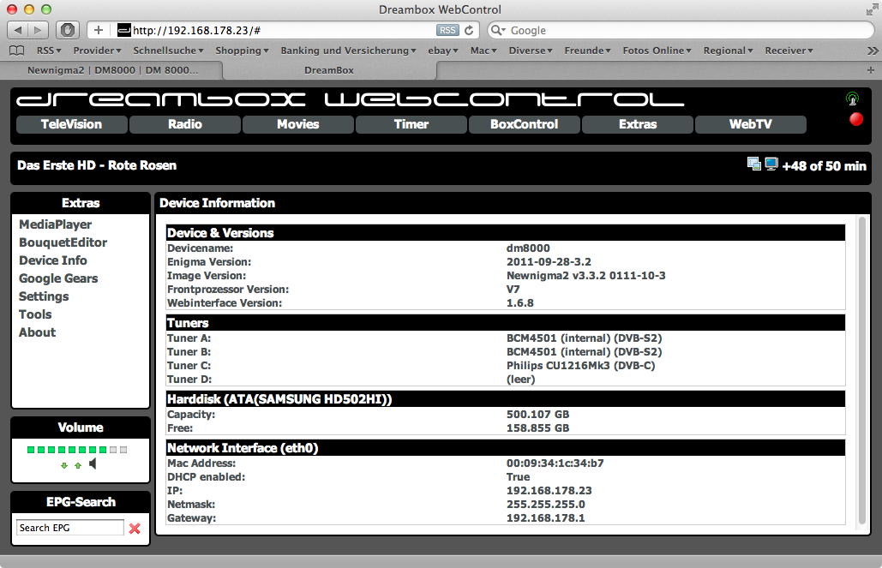Mute the sound via the speaker icon
This screenshot has height=568, width=882.
93,464
